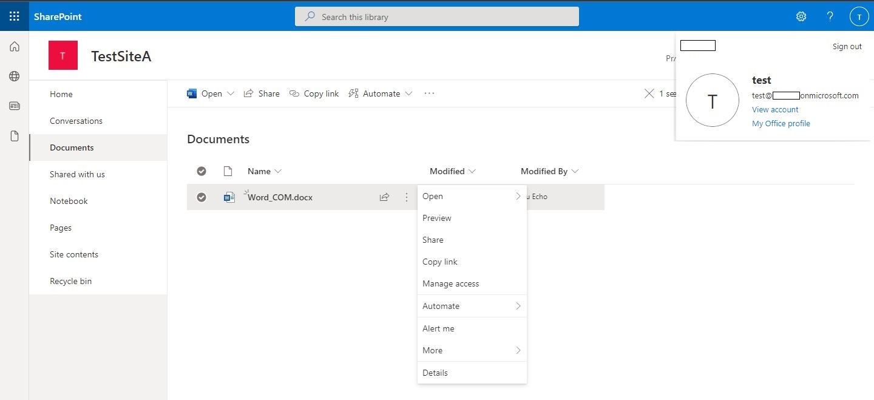Click the T account avatar in header
The height and width of the screenshot is (400, 874).
tap(859, 16)
